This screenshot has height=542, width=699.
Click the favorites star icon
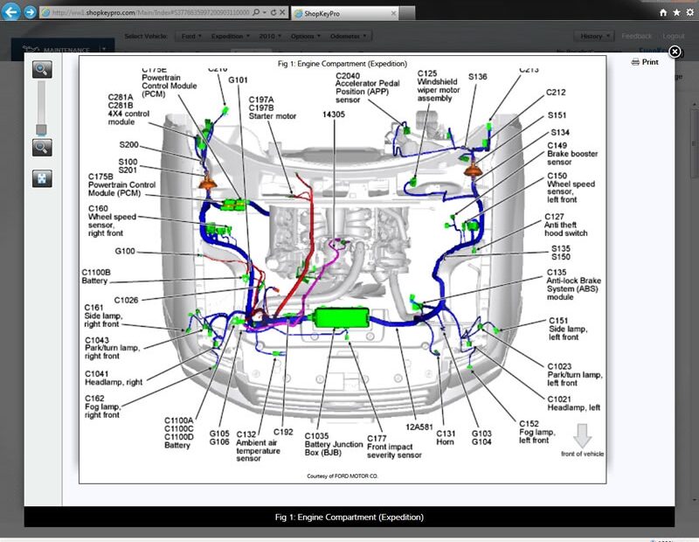click(675, 12)
